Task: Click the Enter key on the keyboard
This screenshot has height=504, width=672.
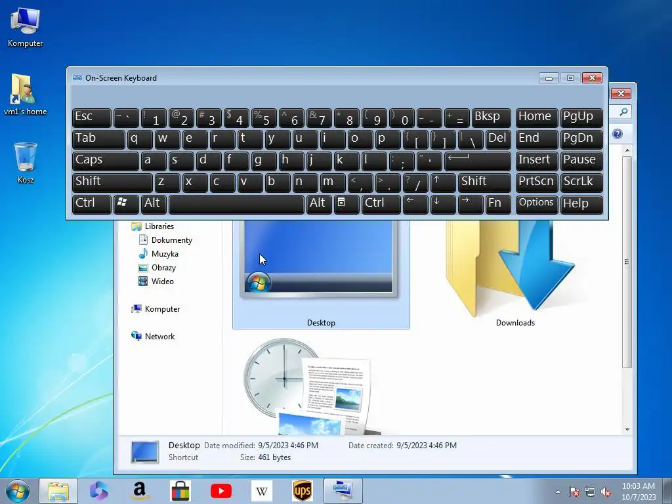Action: pos(478,161)
